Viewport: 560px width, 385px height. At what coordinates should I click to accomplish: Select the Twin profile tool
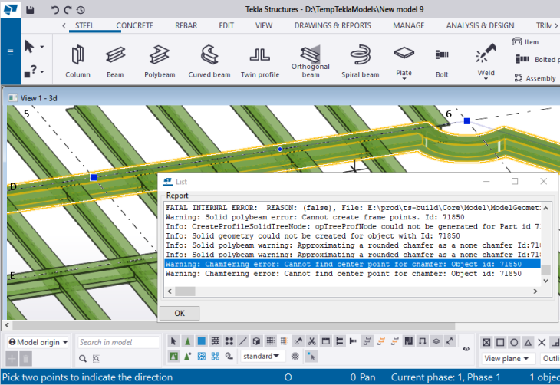pyautogui.click(x=260, y=61)
